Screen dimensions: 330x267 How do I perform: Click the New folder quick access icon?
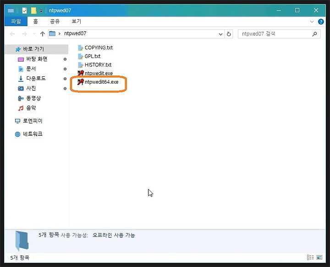(33, 11)
